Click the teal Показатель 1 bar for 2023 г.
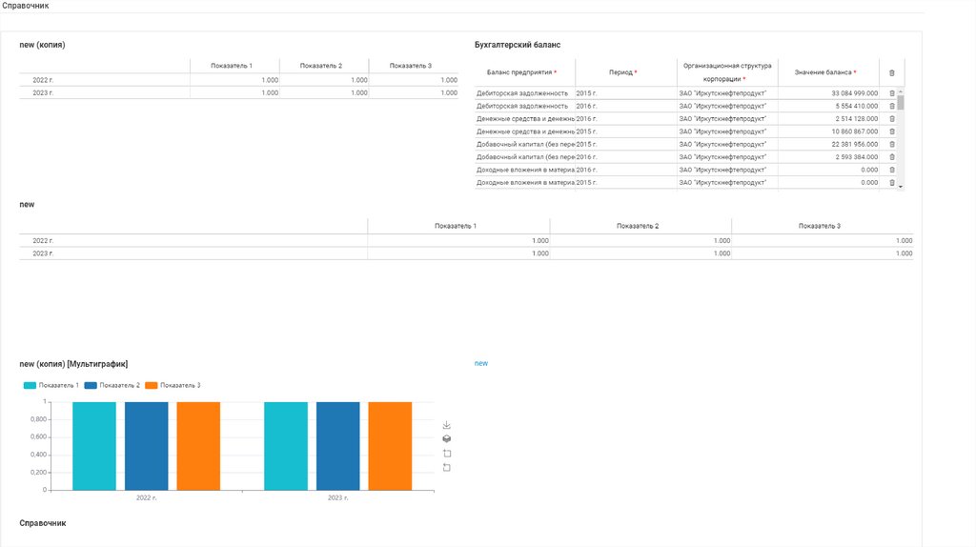The height and width of the screenshot is (547, 976). pyautogui.click(x=286, y=446)
